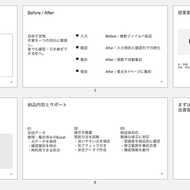
Task: Click the bullet ・修正範囲を事前合意
Action: [x=139, y=146]
